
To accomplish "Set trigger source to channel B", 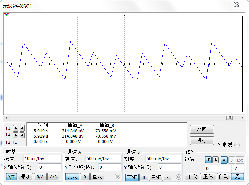I will 231,160.
